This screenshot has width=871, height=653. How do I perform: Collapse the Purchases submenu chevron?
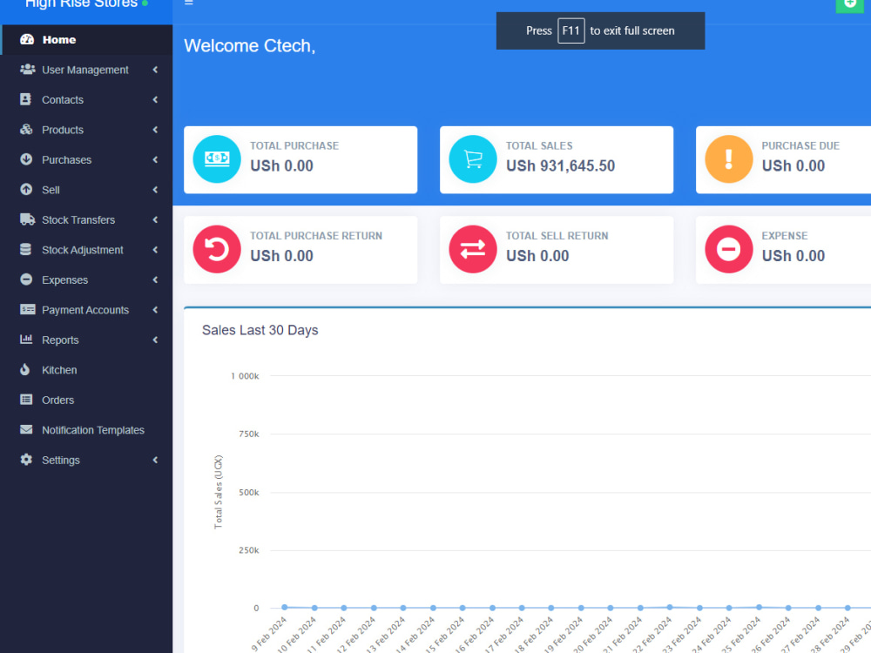pyautogui.click(x=155, y=159)
